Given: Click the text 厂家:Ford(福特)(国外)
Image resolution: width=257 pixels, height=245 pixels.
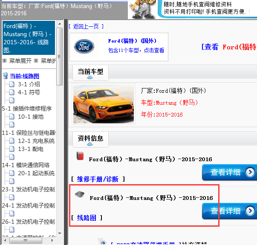Looking at the screenshot, I should [173, 91].
